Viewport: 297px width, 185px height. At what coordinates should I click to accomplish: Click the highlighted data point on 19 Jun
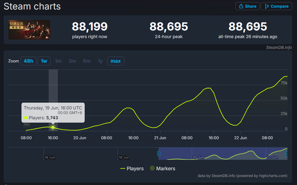53,127
